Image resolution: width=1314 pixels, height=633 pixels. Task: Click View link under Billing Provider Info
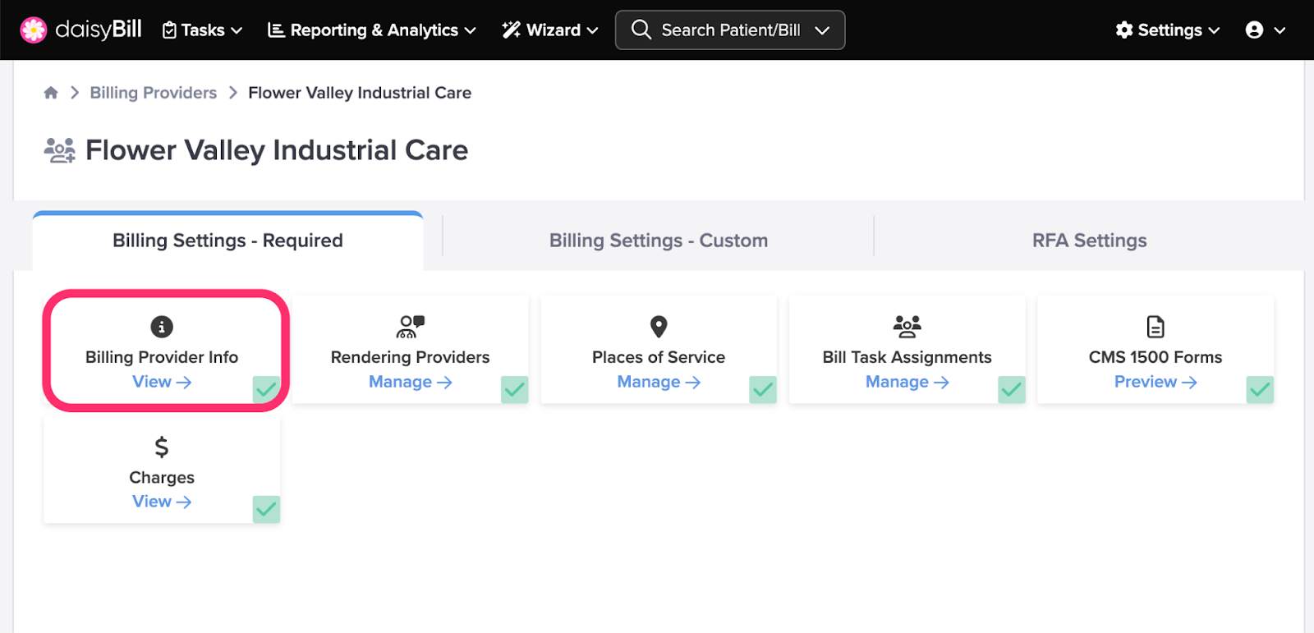[162, 382]
